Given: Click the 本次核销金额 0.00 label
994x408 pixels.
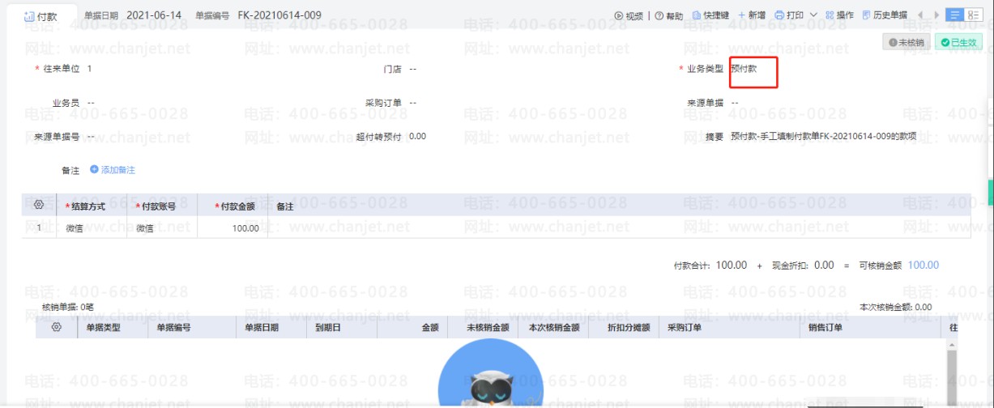Looking at the screenshot, I should click(896, 308).
